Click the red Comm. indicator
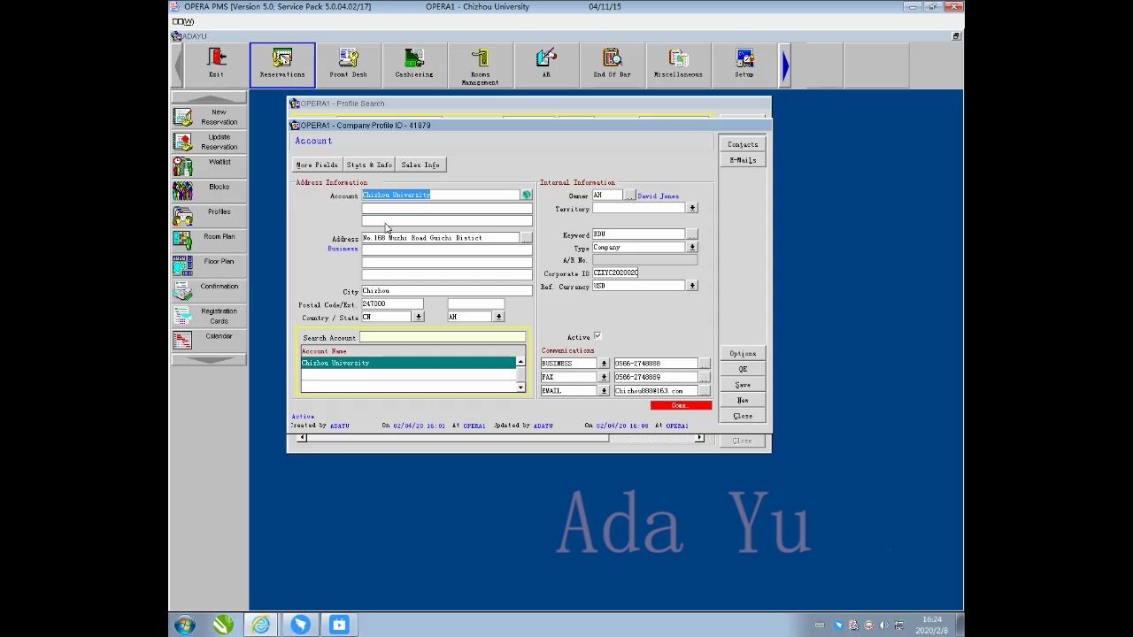1133x637 pixels. 681,405
